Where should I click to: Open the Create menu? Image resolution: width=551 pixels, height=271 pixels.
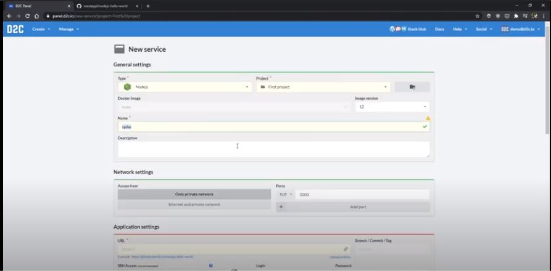click(x=41, y=29)
